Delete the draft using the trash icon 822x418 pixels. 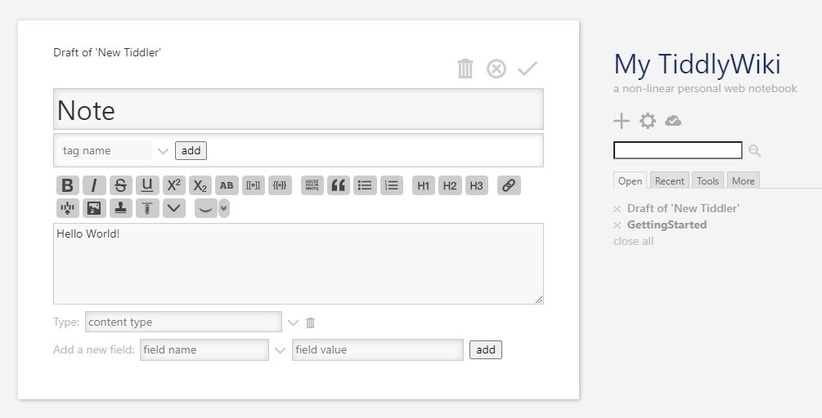coord(465,69)
